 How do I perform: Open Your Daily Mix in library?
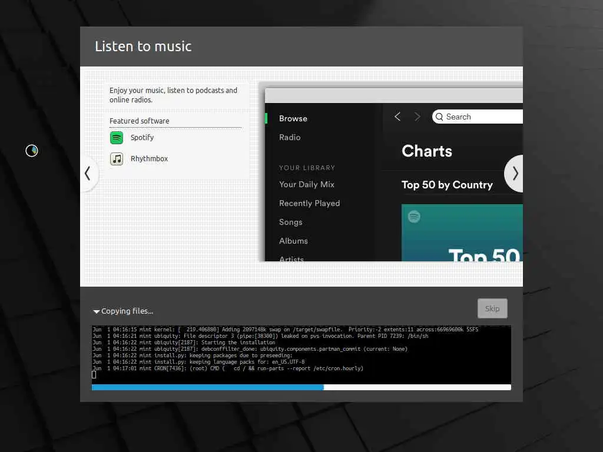click(306, 184)
